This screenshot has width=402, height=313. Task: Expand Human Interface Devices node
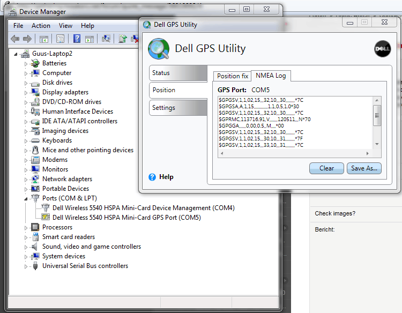(26, 112)
